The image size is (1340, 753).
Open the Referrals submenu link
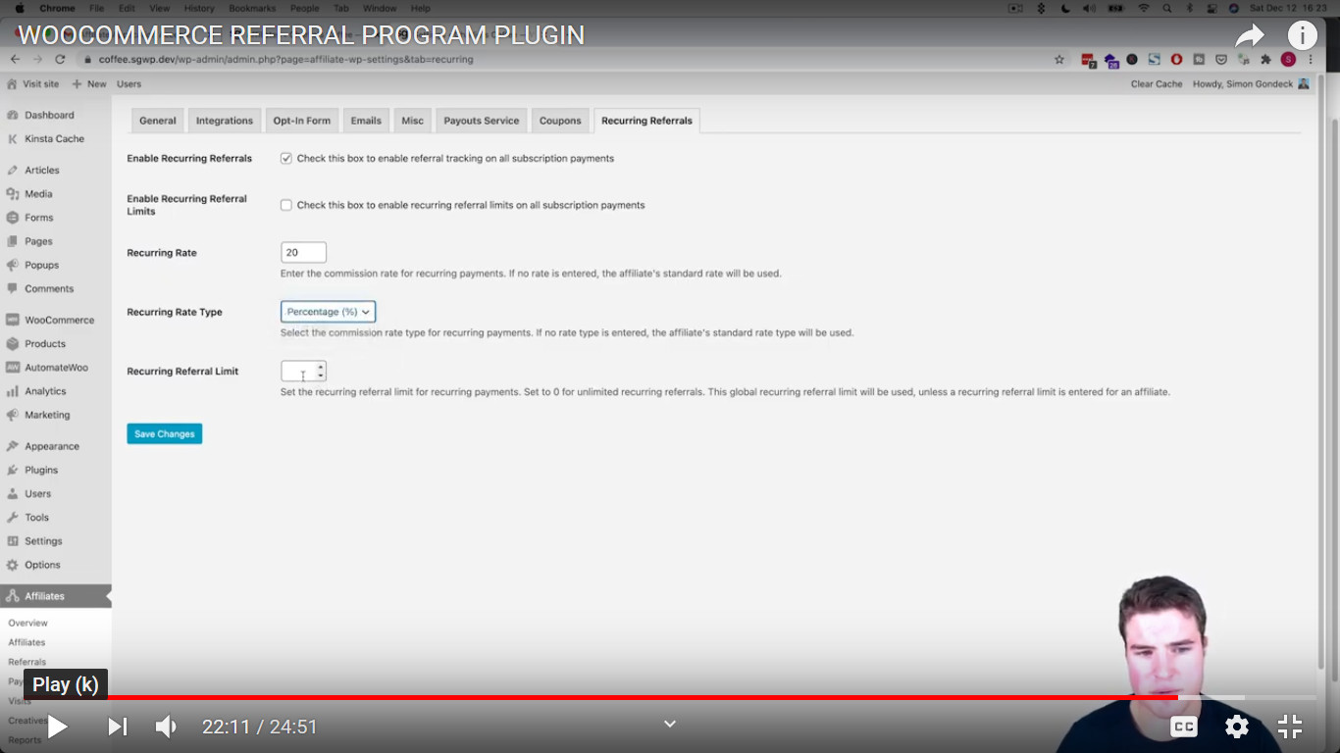(27, 662)
